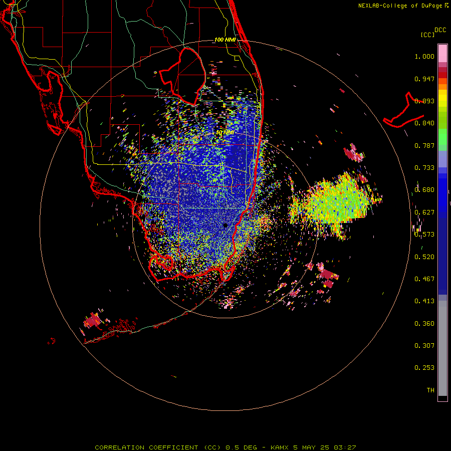451x451 pixels.
Task: Click the TH threshold label
Action: tap(430, 390)
